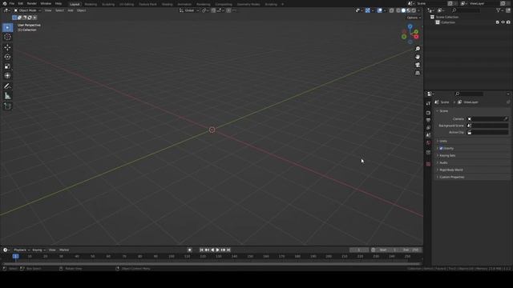The image size is (513, 288).
Task: Select the Cursor tool
Action: tap(7, 38)
